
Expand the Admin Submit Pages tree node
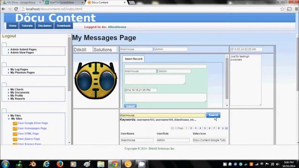pos(8,49)
